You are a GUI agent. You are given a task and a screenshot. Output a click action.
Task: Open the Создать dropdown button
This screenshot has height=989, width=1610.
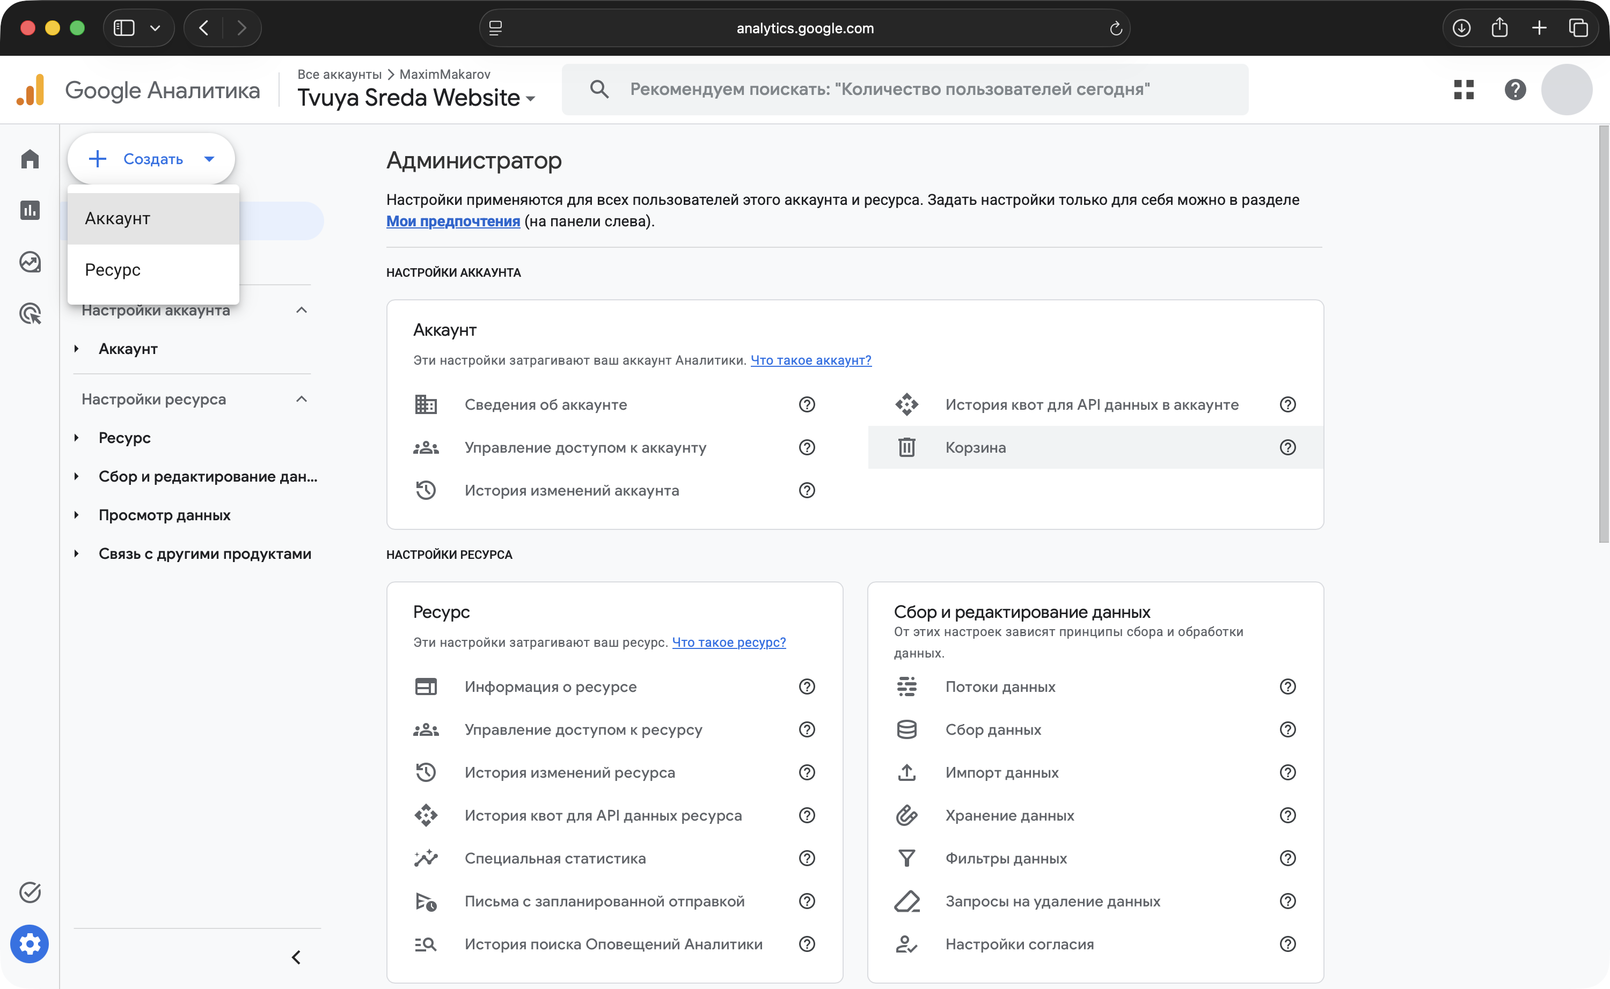151,159
